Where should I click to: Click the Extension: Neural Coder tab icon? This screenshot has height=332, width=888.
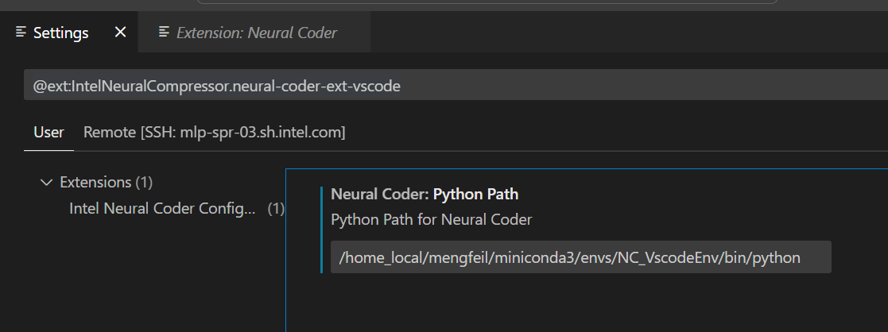(164, 33)
